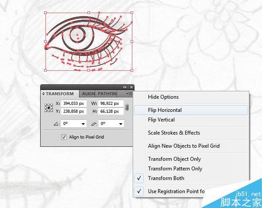Click the Y position field
The height and width of the screenshot is (208, 262).
pos(74,111)
